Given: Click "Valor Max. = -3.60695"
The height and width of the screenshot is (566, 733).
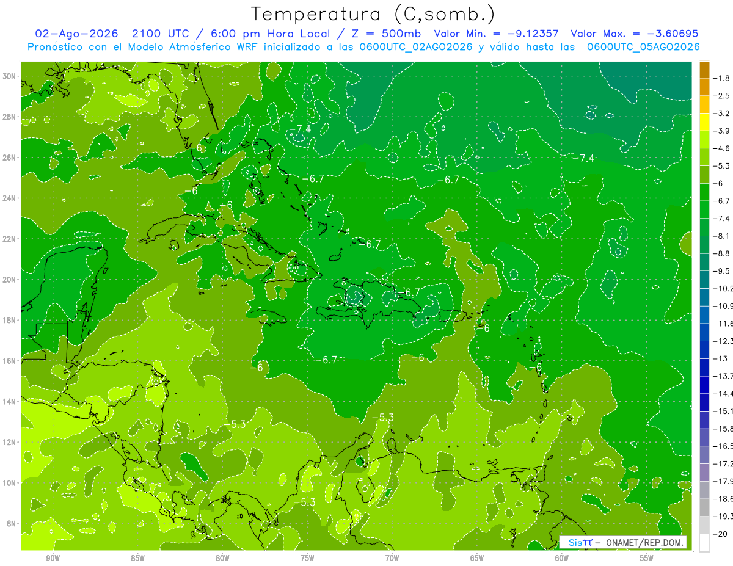Looking at the screenshot, I should click(x=634, y=34).
